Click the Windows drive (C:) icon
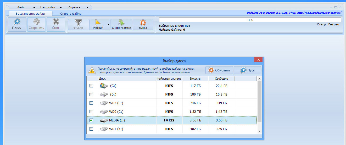The height and width of the screenshot is (145, 346). pos(104,86)
